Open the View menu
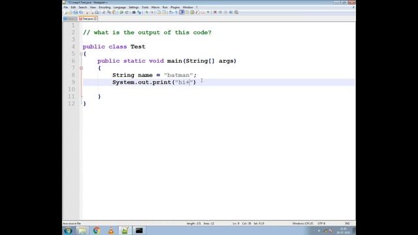 point(93,7)
